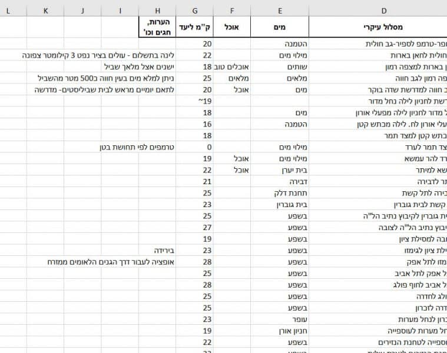The image size is (447, 353).
Task: Select column F header
Action: pos(232,9)
